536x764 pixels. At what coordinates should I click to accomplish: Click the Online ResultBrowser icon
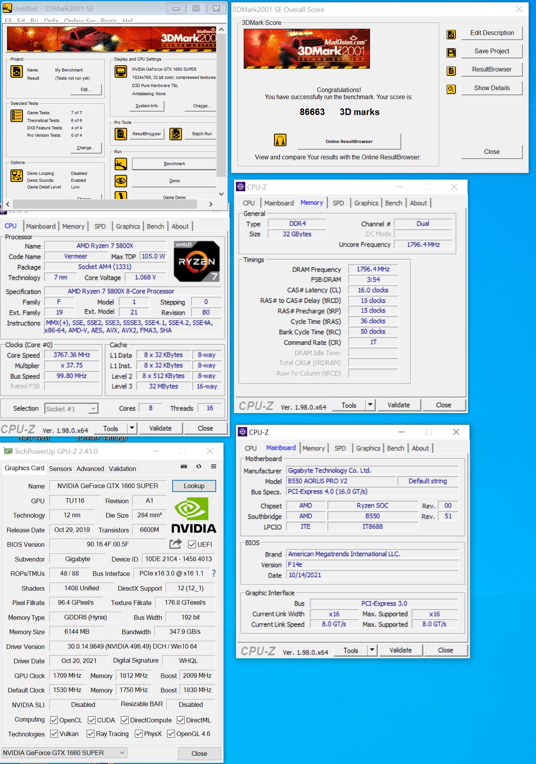pos(280,140)
